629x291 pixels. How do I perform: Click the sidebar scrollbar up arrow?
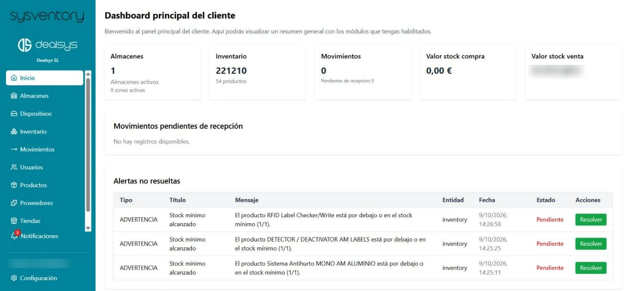click(88, 74)
